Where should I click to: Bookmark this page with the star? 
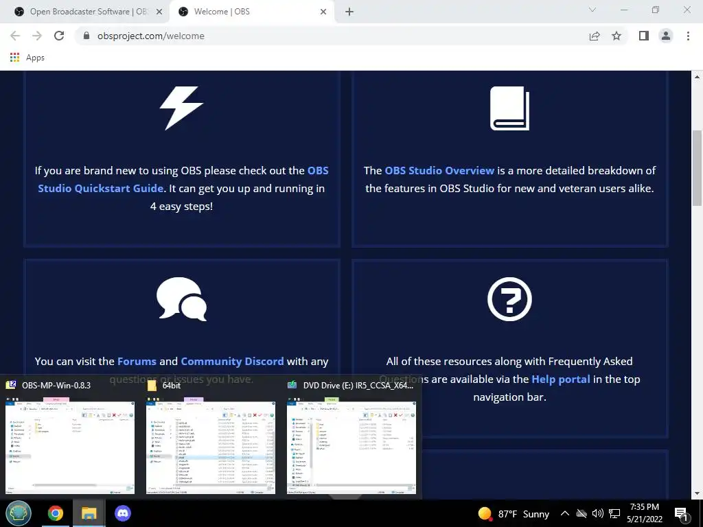tap(616, 36)
